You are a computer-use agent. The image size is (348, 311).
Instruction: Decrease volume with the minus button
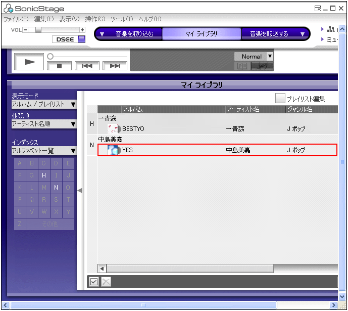pos(25,29)
